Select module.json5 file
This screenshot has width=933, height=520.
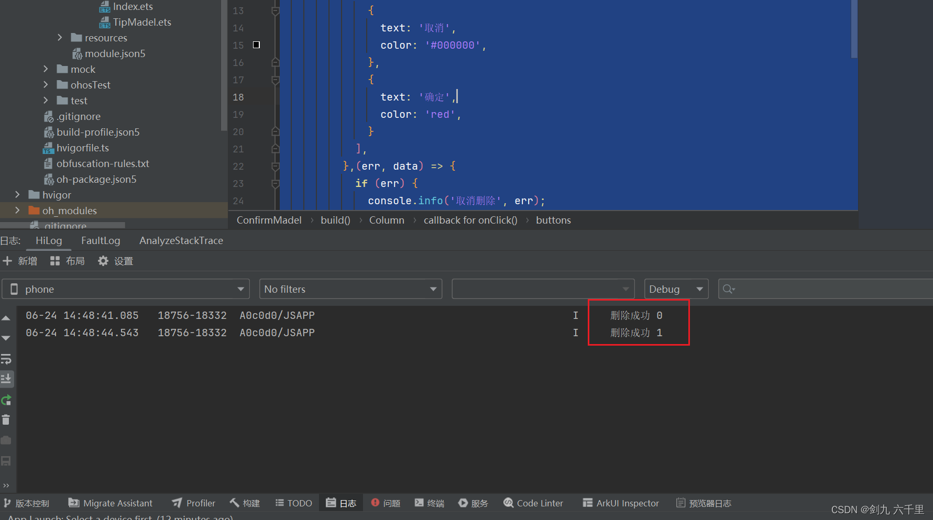(108, 53)
